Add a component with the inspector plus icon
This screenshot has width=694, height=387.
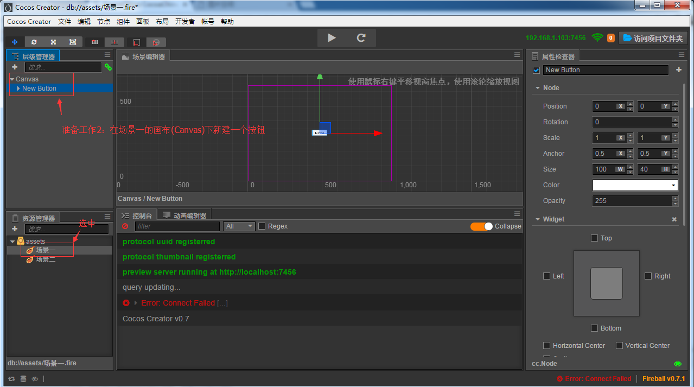pyautogui.click(x=678, y=70)
